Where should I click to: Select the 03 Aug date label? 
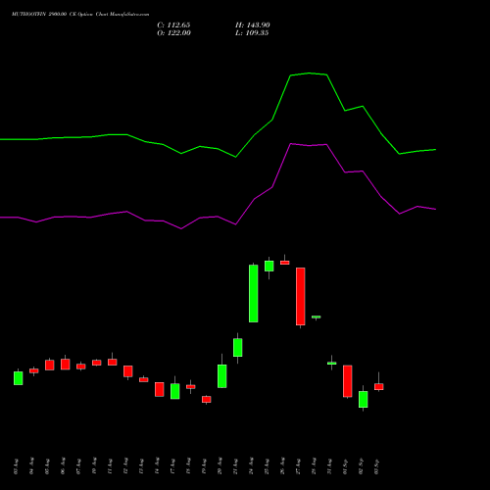(17, 466)
